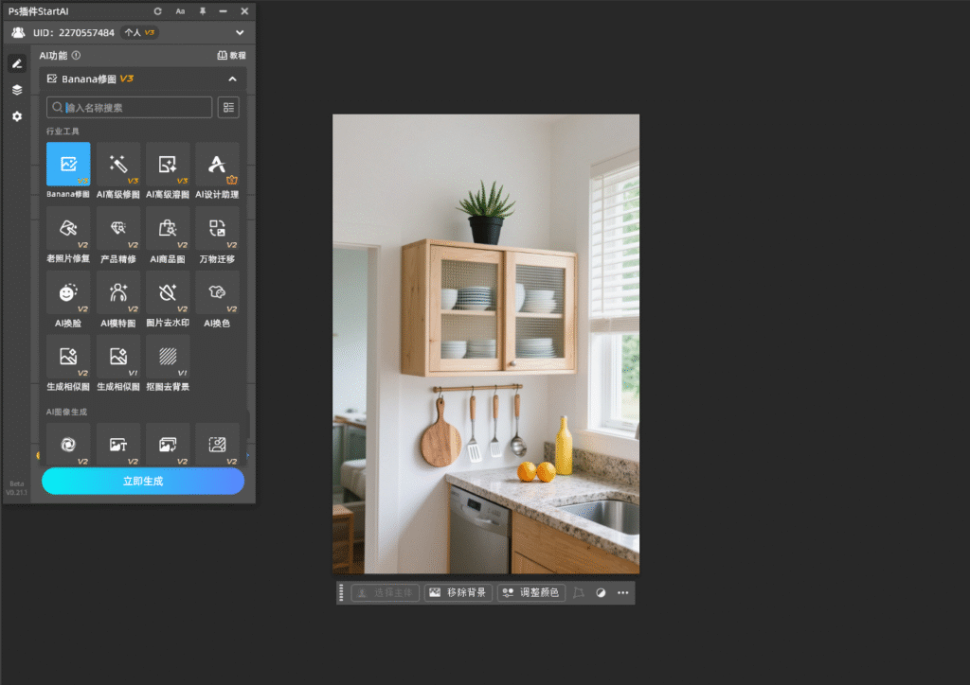Image resolution: width=970 pixels, height=685 pixels.
Task: Collapse the Banana修图 section chevron
Action: click(x=232, y=79)
